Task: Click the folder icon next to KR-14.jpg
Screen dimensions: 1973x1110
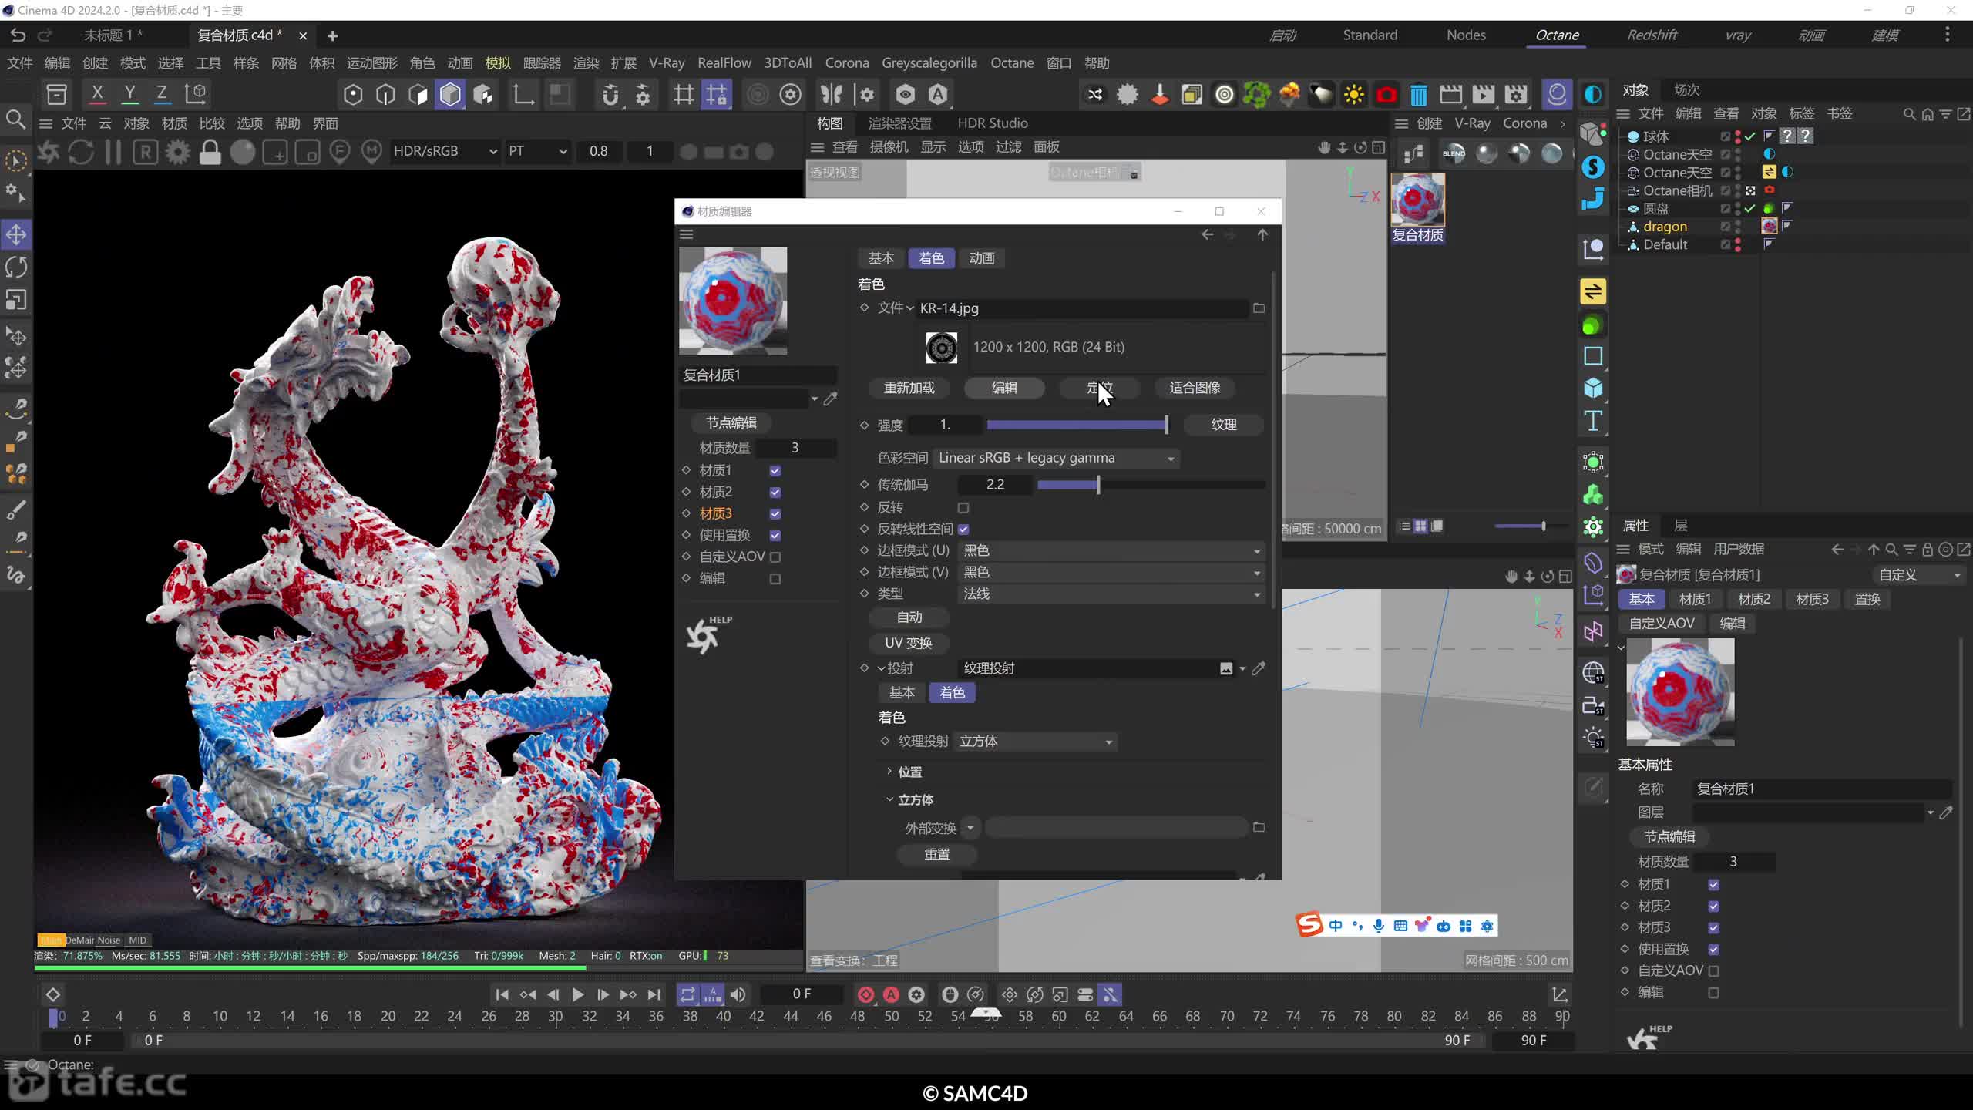Action: coord(1259,308)
